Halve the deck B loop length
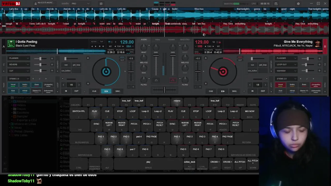The image size is (331, 186). [250, 85]
